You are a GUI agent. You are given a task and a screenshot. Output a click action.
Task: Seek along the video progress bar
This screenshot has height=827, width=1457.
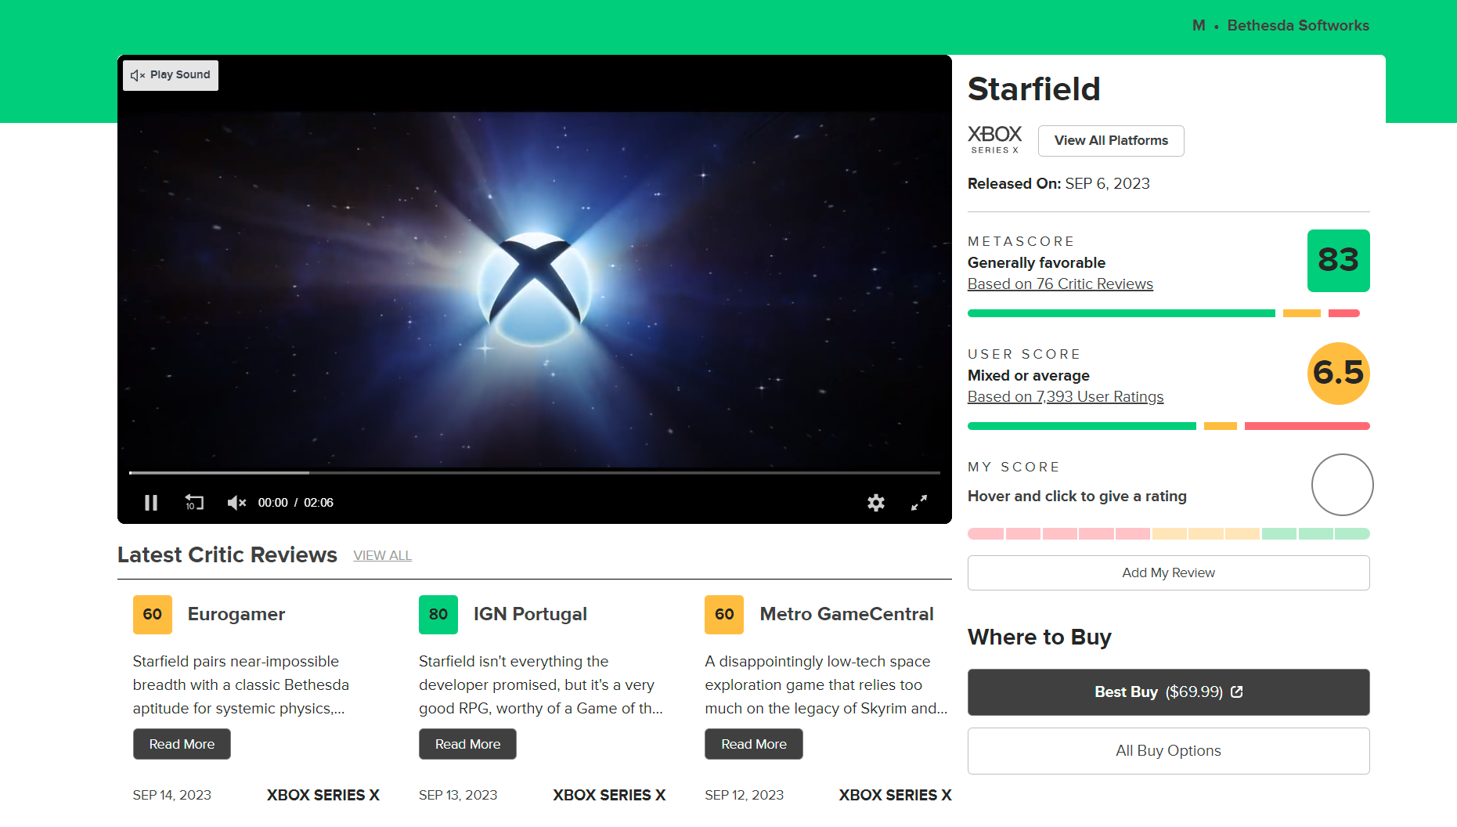535,473
